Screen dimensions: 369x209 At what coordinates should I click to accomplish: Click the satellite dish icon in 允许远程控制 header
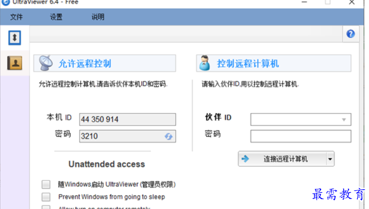click(46, 63)
